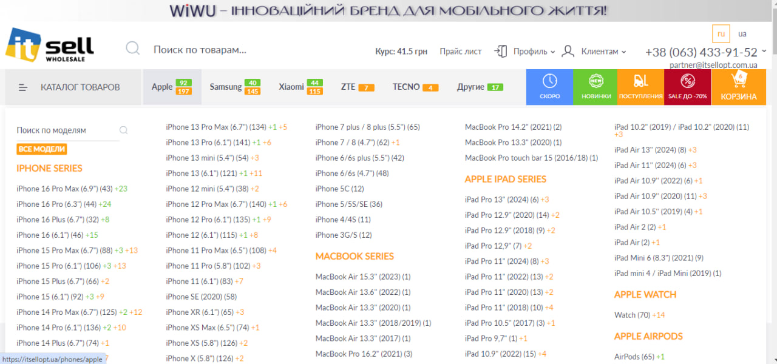Click the 'Прайс лист' link
Image resolution: width=777 pixels, height=364 pixels.
pos(461,52)
